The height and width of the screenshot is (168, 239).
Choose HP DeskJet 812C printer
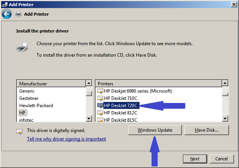[120, 113]
